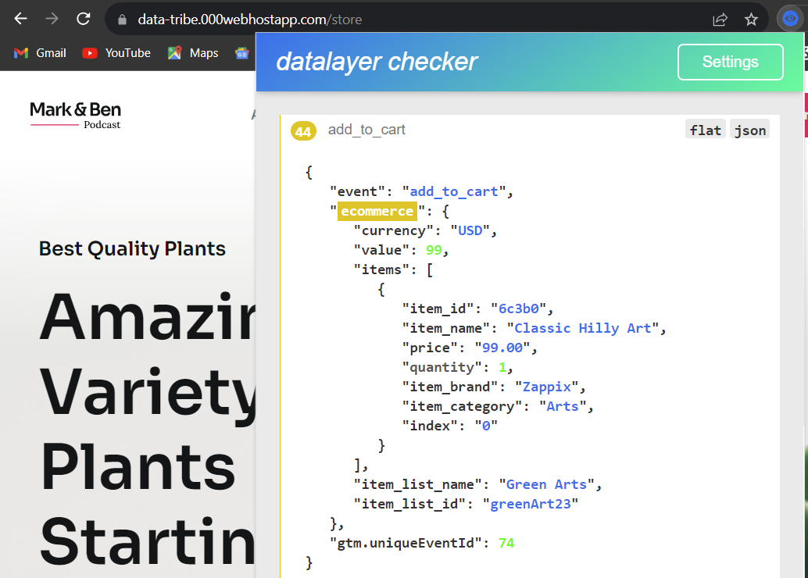The width and height of the screenshot is (808, 578).
Task: Click the Mark & Ben Podcast logo
Action: (x=76, y=114)
